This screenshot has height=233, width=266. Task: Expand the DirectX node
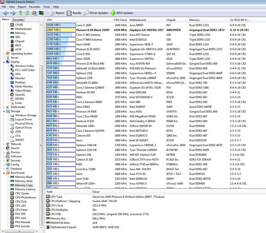point(4,148)
